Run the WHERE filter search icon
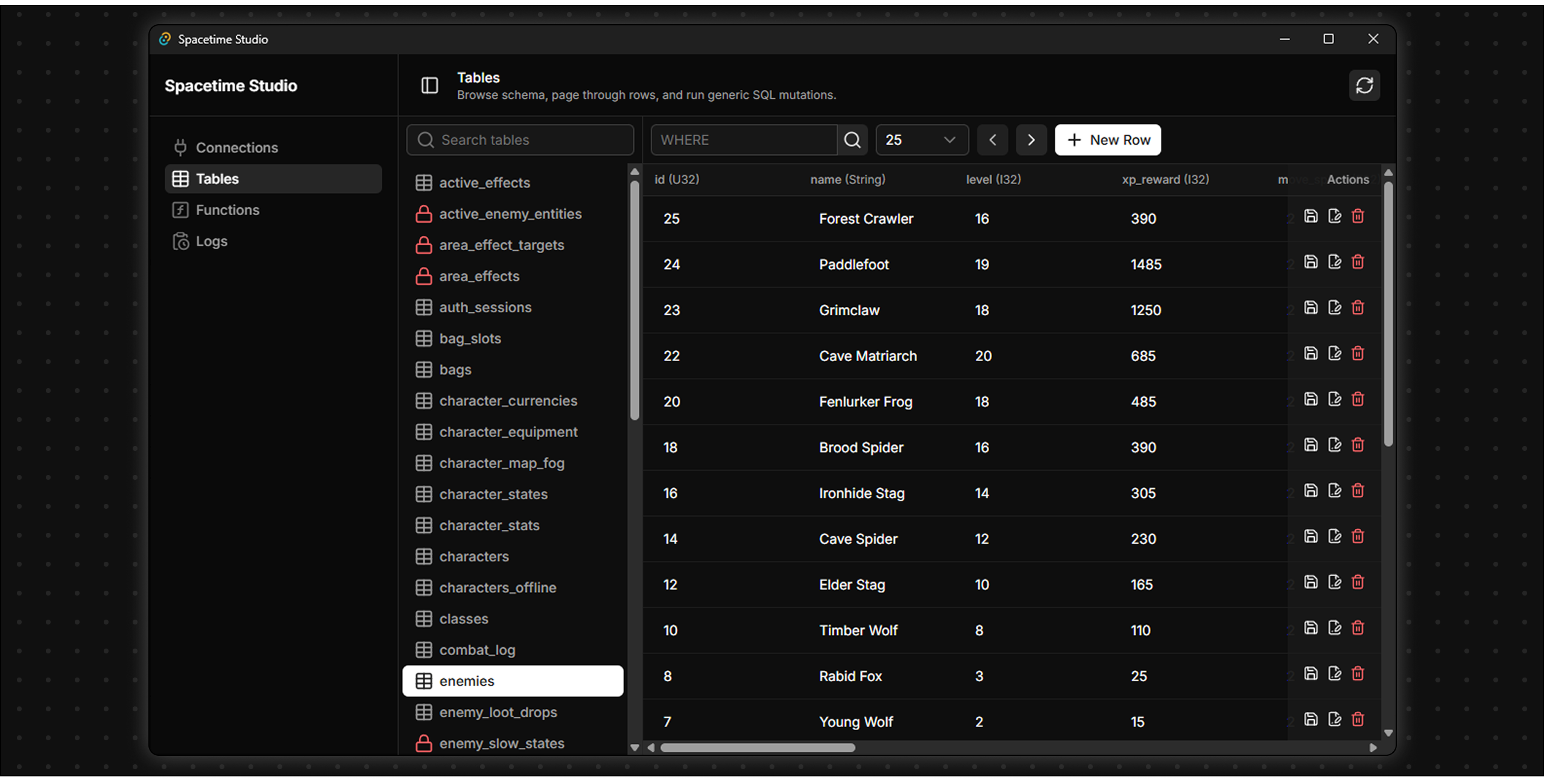 pos(852,140)
